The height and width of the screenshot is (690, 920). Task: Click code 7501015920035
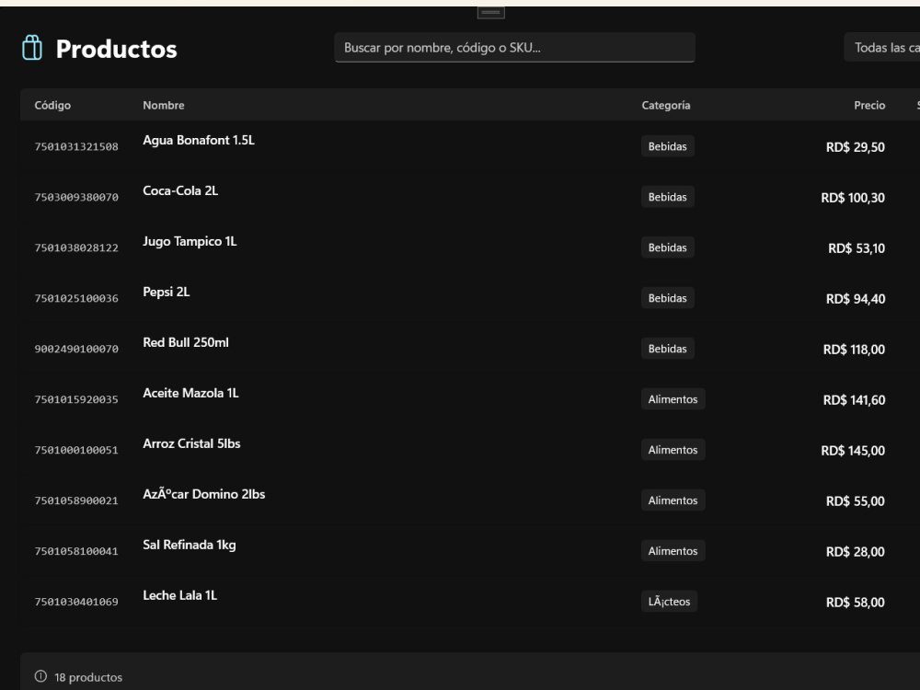76,399
